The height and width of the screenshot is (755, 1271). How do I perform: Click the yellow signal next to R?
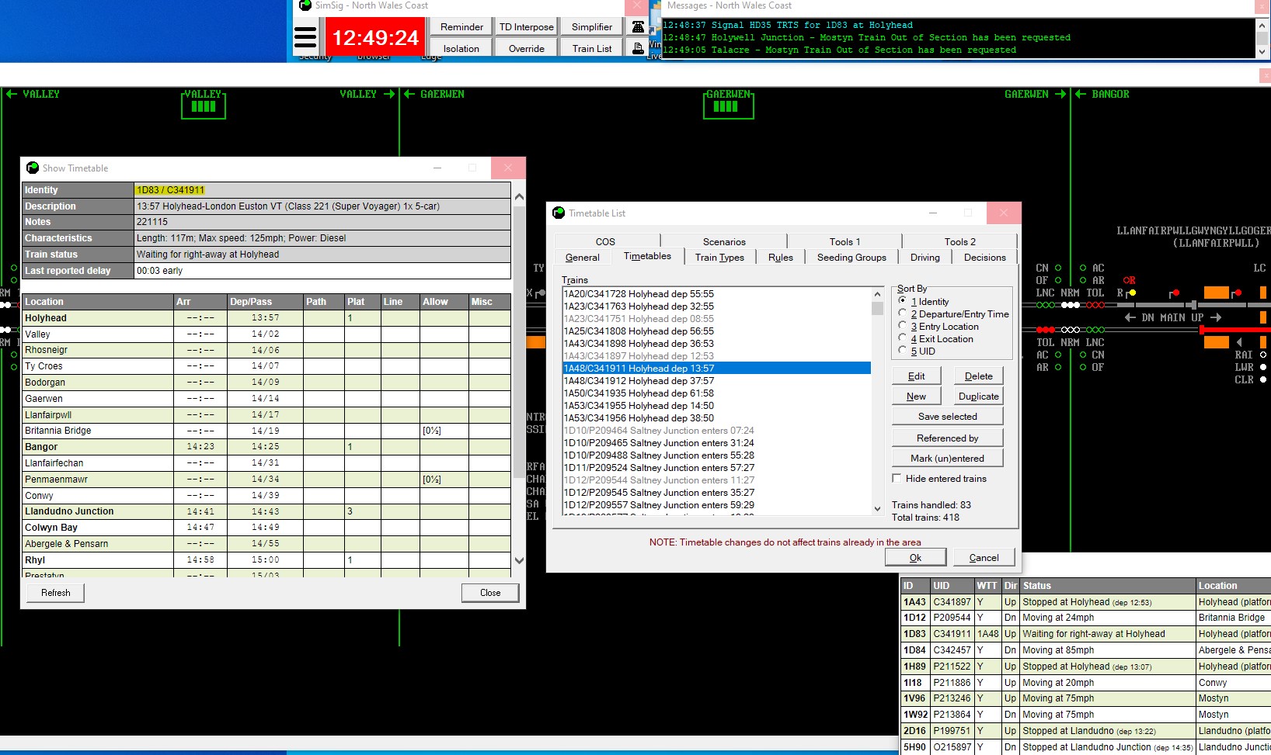[x=1133, y=293]
